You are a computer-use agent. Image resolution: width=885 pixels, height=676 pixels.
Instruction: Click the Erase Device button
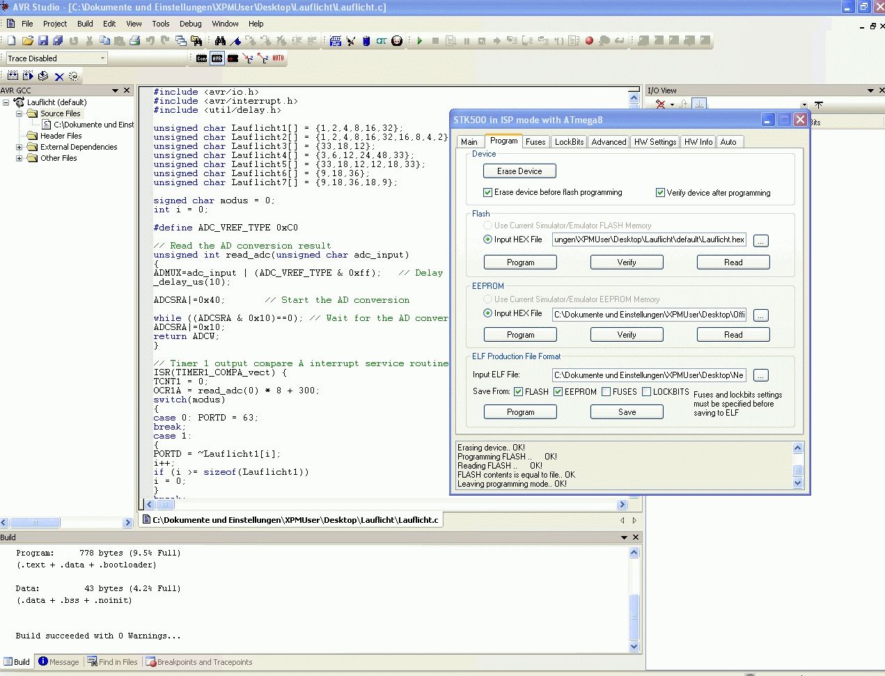pyautogui.click(x=519, y=171)
